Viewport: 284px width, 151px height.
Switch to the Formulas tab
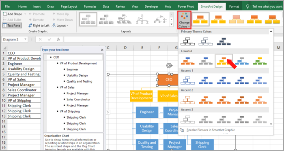click(x=90, y=6)
